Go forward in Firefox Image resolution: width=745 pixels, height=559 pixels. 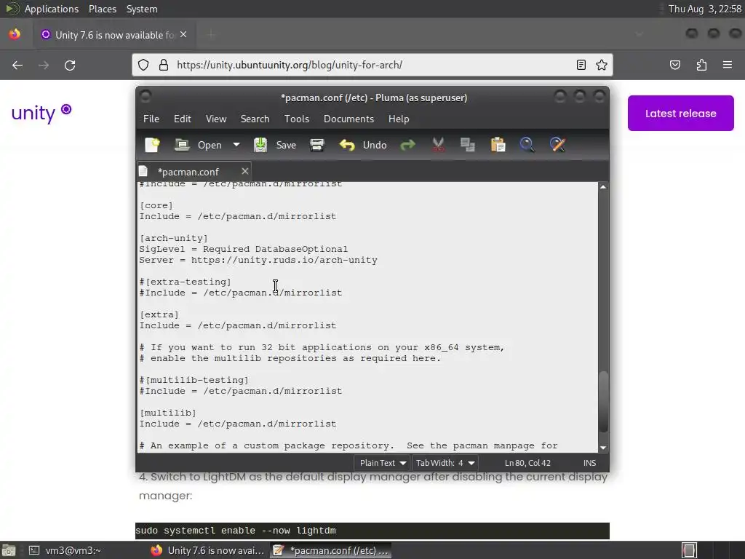coord(44,65)
